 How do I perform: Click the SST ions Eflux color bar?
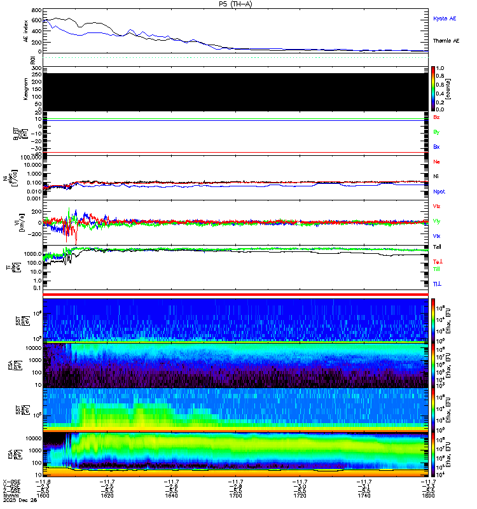pos(433,320)
